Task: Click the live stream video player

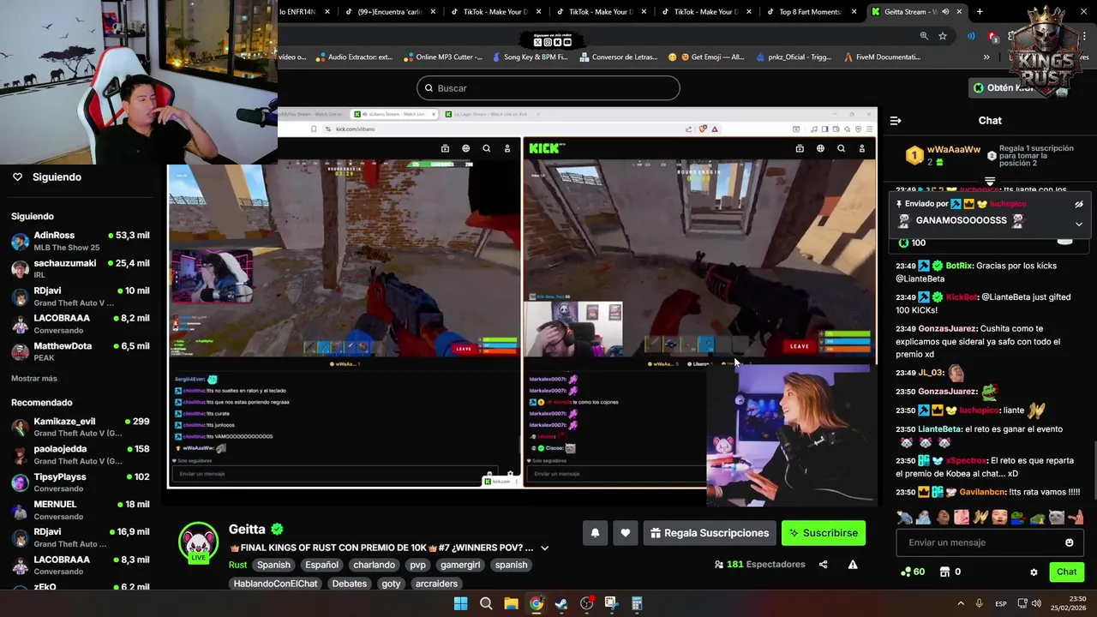Action: click(x=523, y=307)
